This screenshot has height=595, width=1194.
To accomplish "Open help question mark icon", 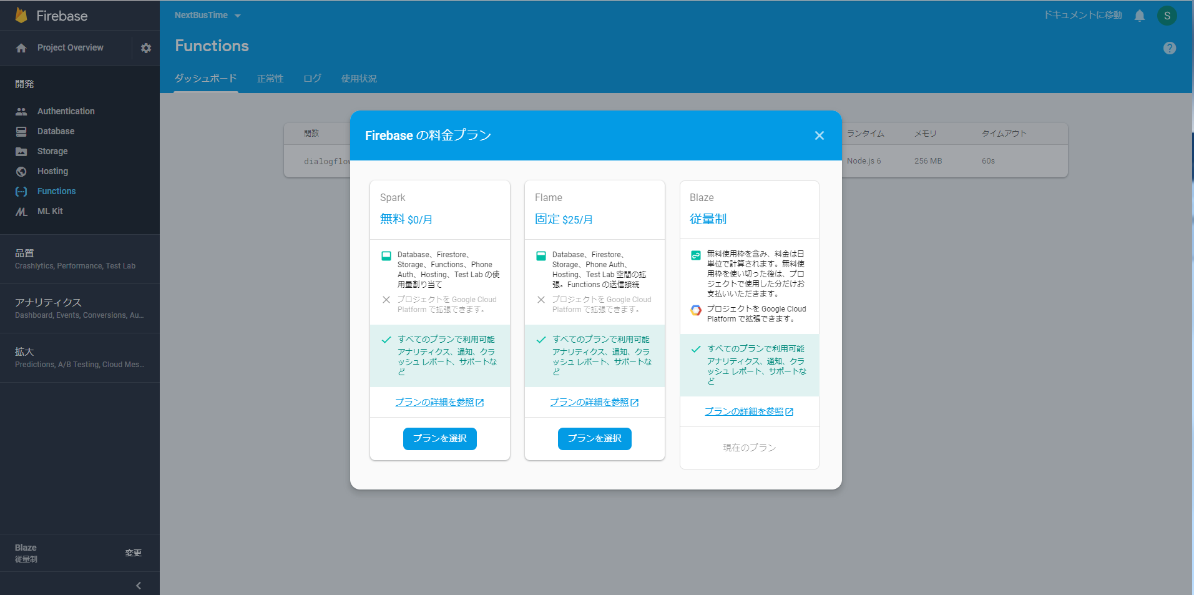I will 1170,48.
